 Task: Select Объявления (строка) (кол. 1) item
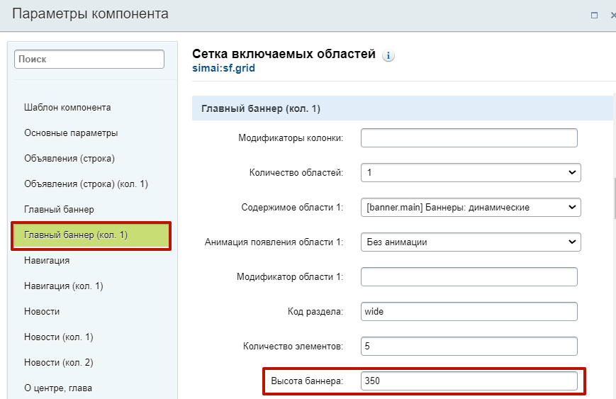tap(86, 184)
